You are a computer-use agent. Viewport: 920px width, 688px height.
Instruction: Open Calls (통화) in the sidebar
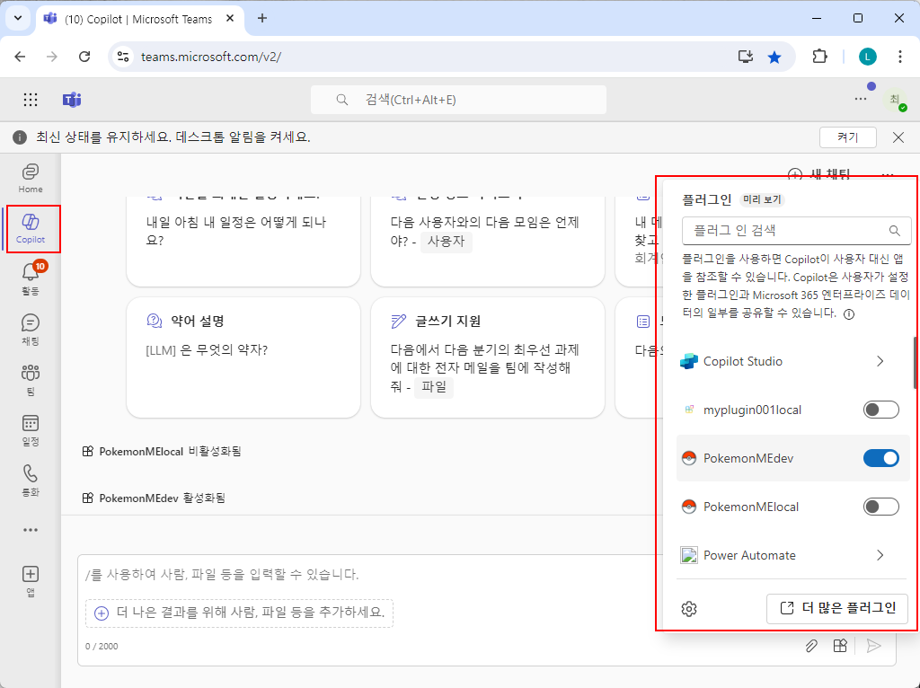[x=31, y=481]
